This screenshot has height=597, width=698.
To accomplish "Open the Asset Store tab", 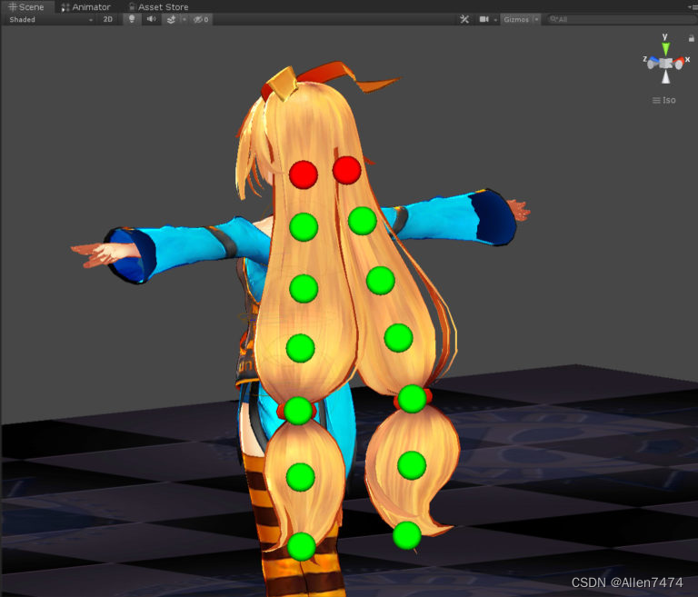I will [x=158, y=6].
